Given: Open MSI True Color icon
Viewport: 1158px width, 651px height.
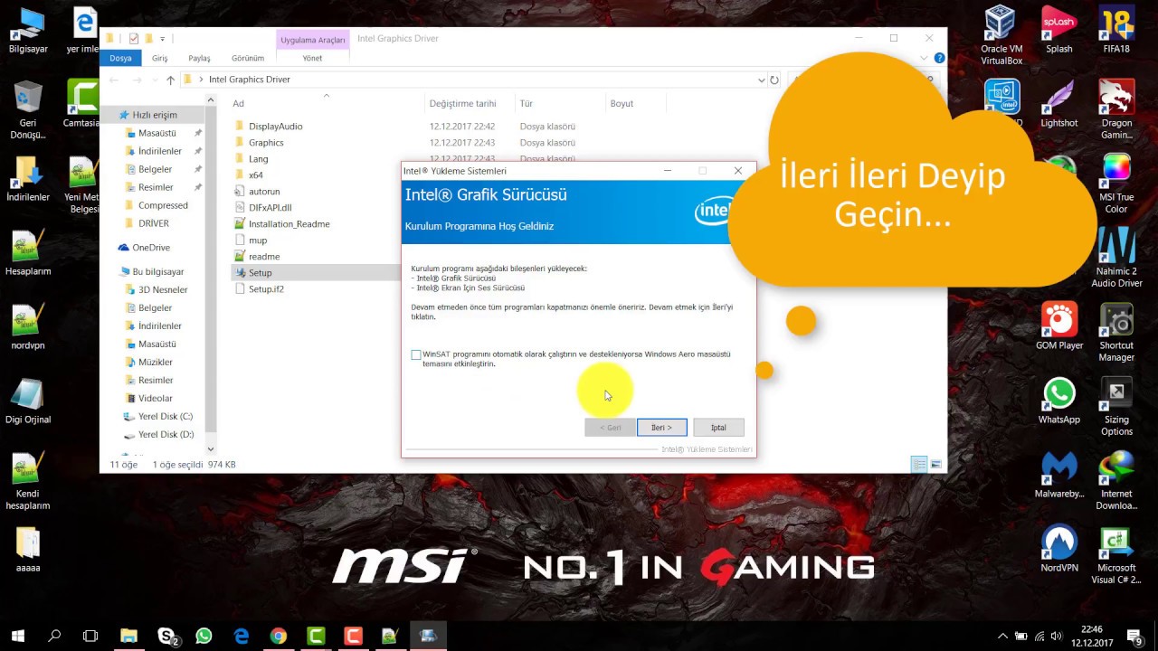Looking at the screenshot, I should 1116,184.
